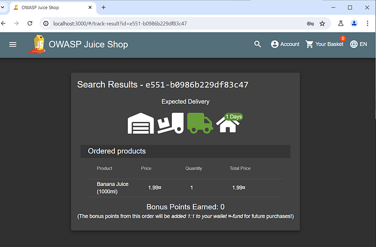Select the Banana Juice (1000ml) cell
This screenshot has width=376, height=247.
pos(112,188)
